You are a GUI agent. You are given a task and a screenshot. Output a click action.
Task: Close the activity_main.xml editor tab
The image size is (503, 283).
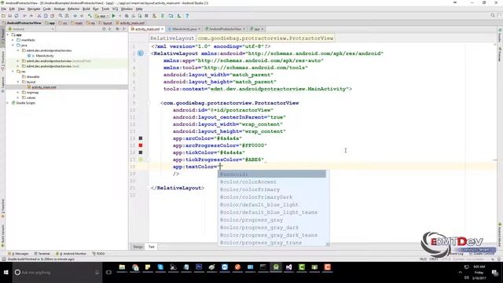(x=163, y=29)
